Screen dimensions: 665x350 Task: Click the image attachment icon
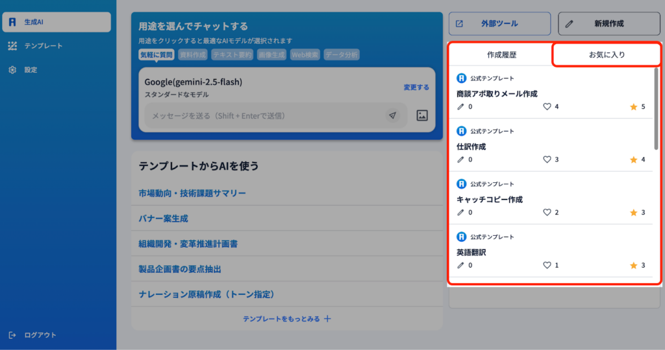(x=422, y=115)
